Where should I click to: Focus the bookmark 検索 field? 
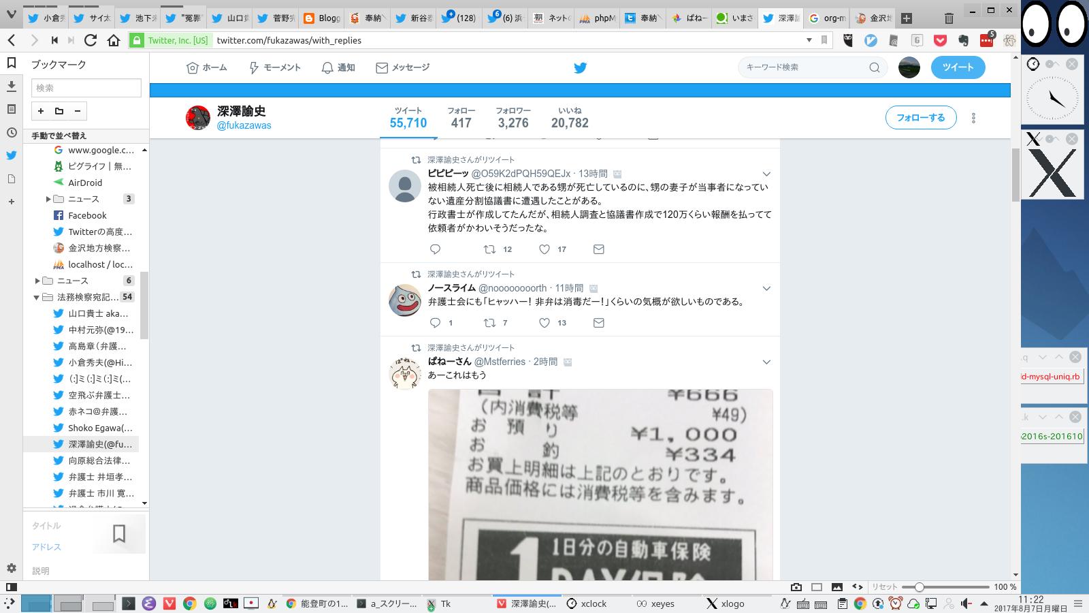tap(86, 88)
